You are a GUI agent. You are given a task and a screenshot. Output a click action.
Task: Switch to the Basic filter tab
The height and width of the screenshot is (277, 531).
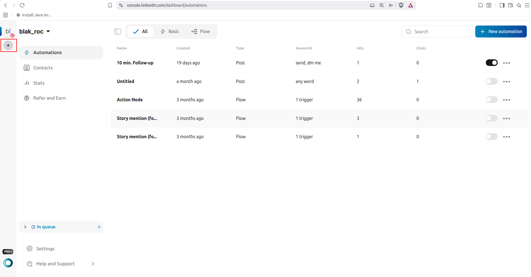170,32
